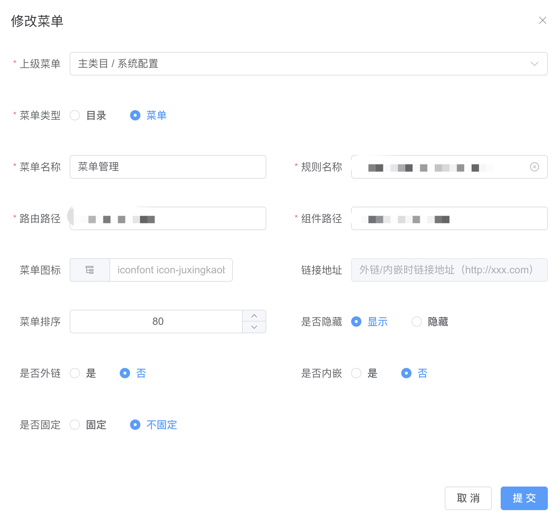The height and width of the screenshot is (523, 560).
Task: Click the 链接地址 input field
Action: (449, 270)
